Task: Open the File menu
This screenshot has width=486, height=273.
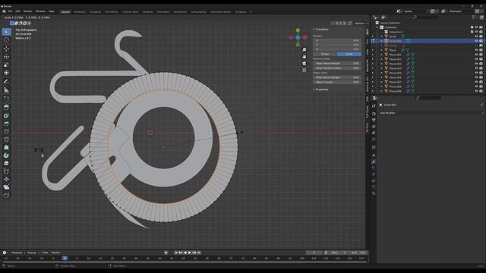Action: (x=10, y=11)
